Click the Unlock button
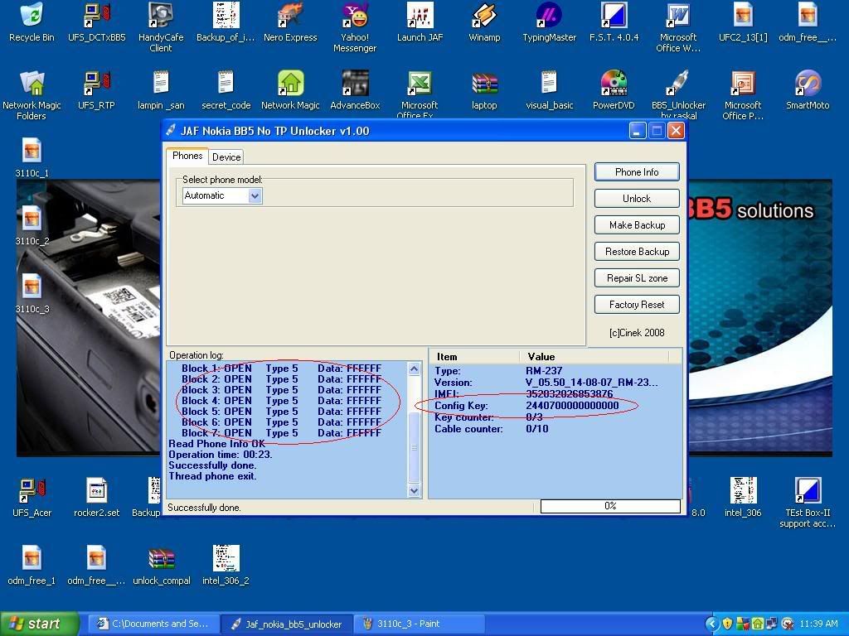 (637, 199)
